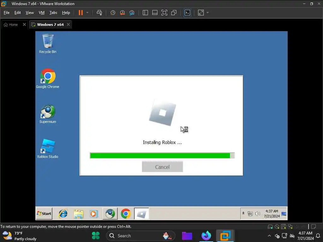Select the Google Chrome desktop shortcut
Image resolution: width=323 pixels, height=242 pixels.
48,78
